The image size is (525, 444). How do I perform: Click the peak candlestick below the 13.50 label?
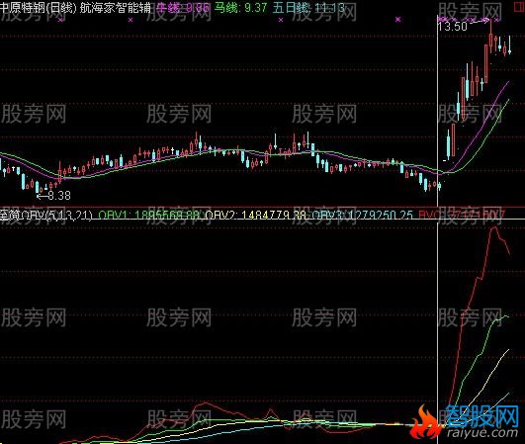(x=490, y=36)
